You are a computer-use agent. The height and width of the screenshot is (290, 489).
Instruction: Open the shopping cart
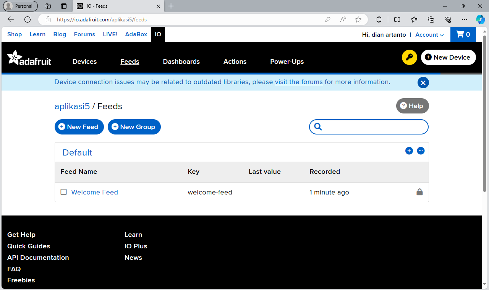click(x=463, y=34)
